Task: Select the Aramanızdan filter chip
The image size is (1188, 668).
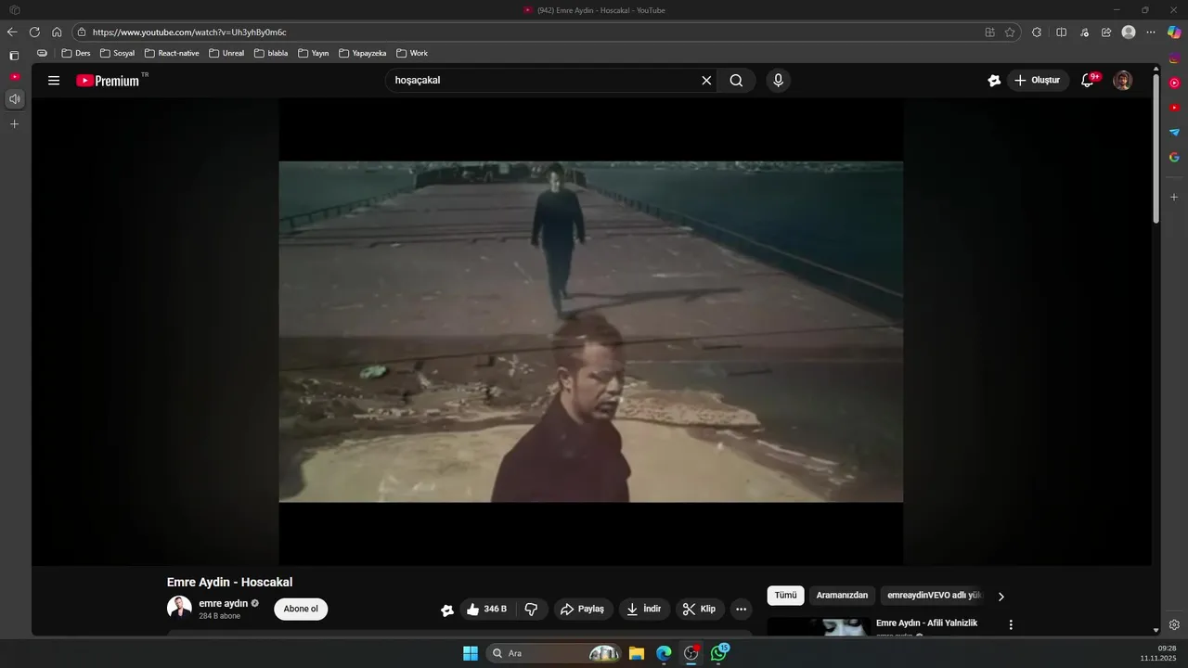Action: pos(842,596)
